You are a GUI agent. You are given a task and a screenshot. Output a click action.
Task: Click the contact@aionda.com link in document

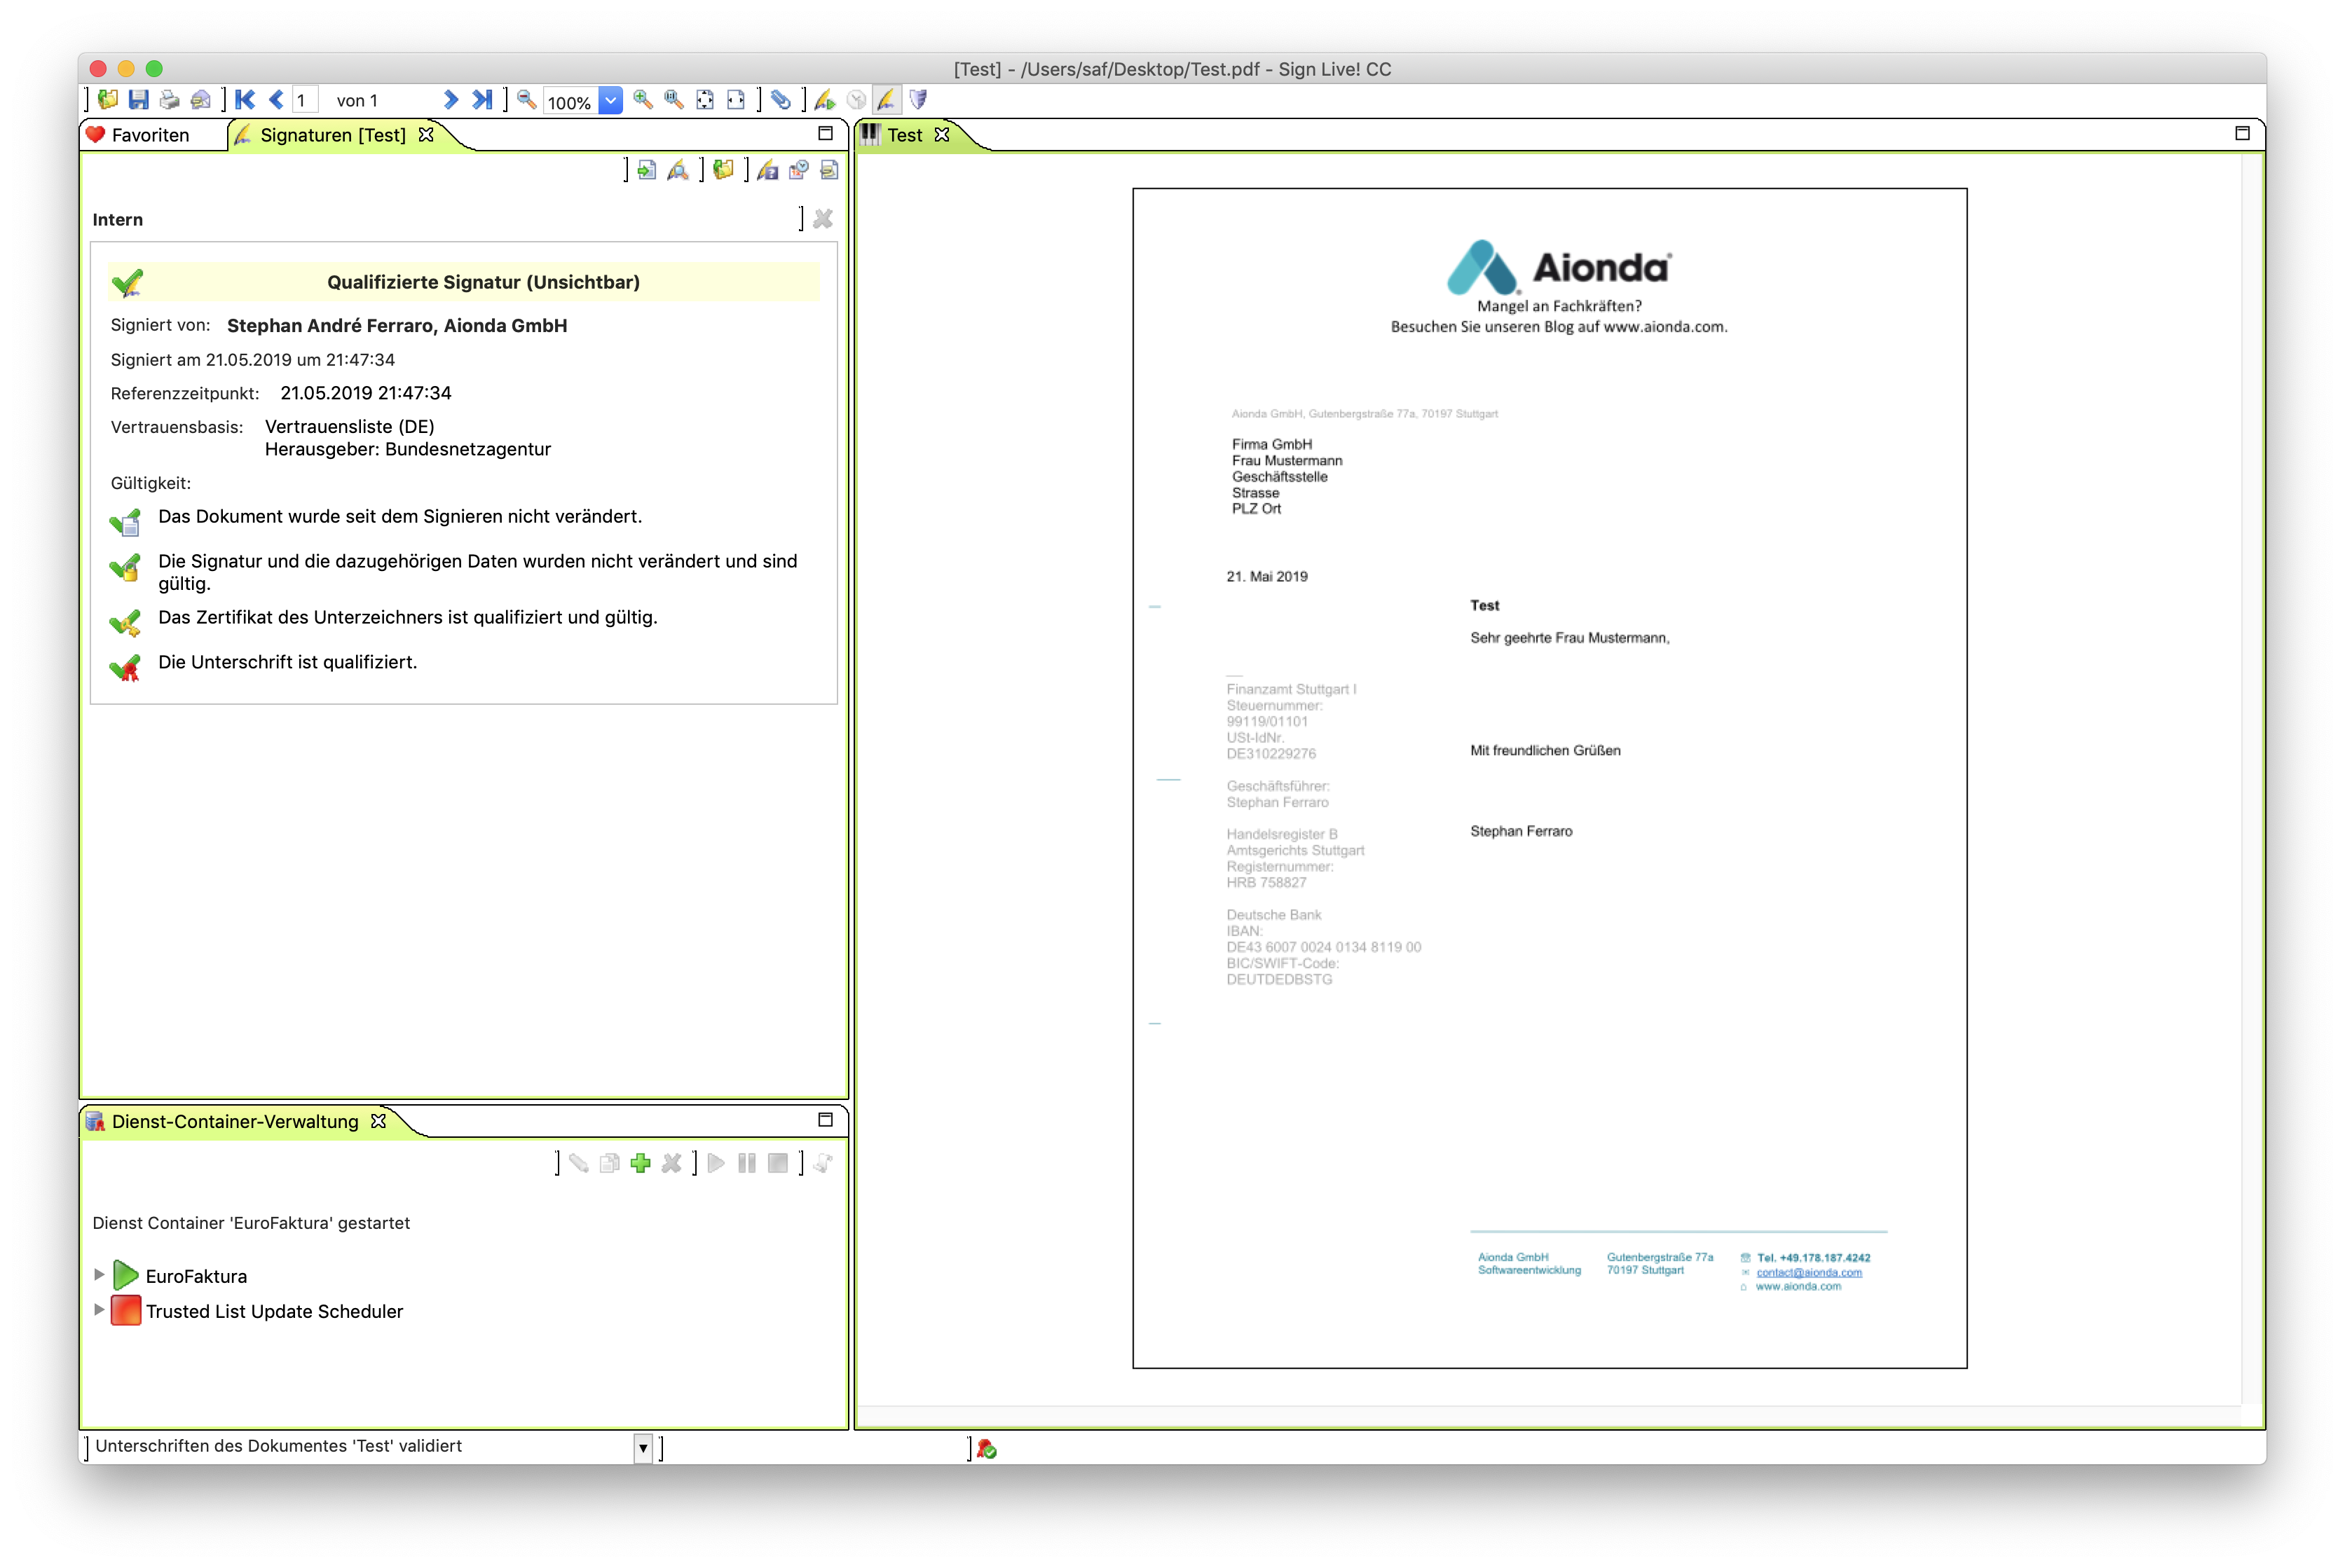[x=1809, y=1272]
